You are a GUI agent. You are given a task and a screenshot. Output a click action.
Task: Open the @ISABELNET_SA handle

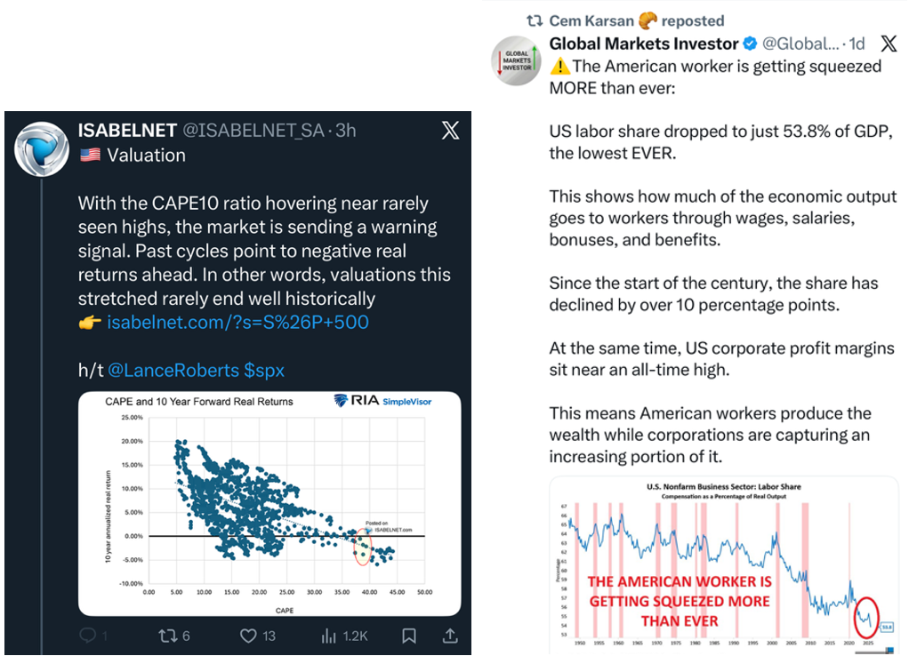pos(251,131)
